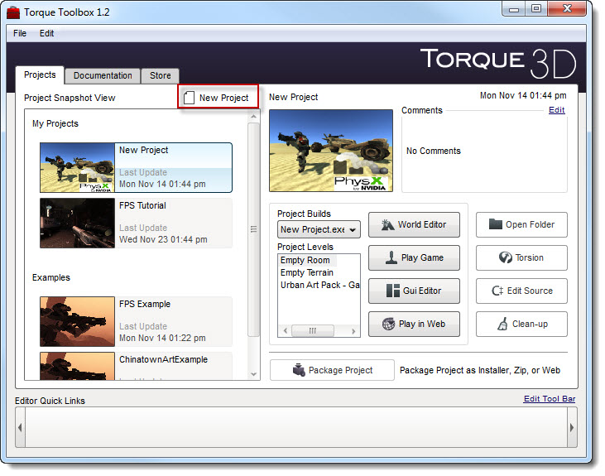Launch Play Game
Screen dimensions: 605x476
[414, 258]
